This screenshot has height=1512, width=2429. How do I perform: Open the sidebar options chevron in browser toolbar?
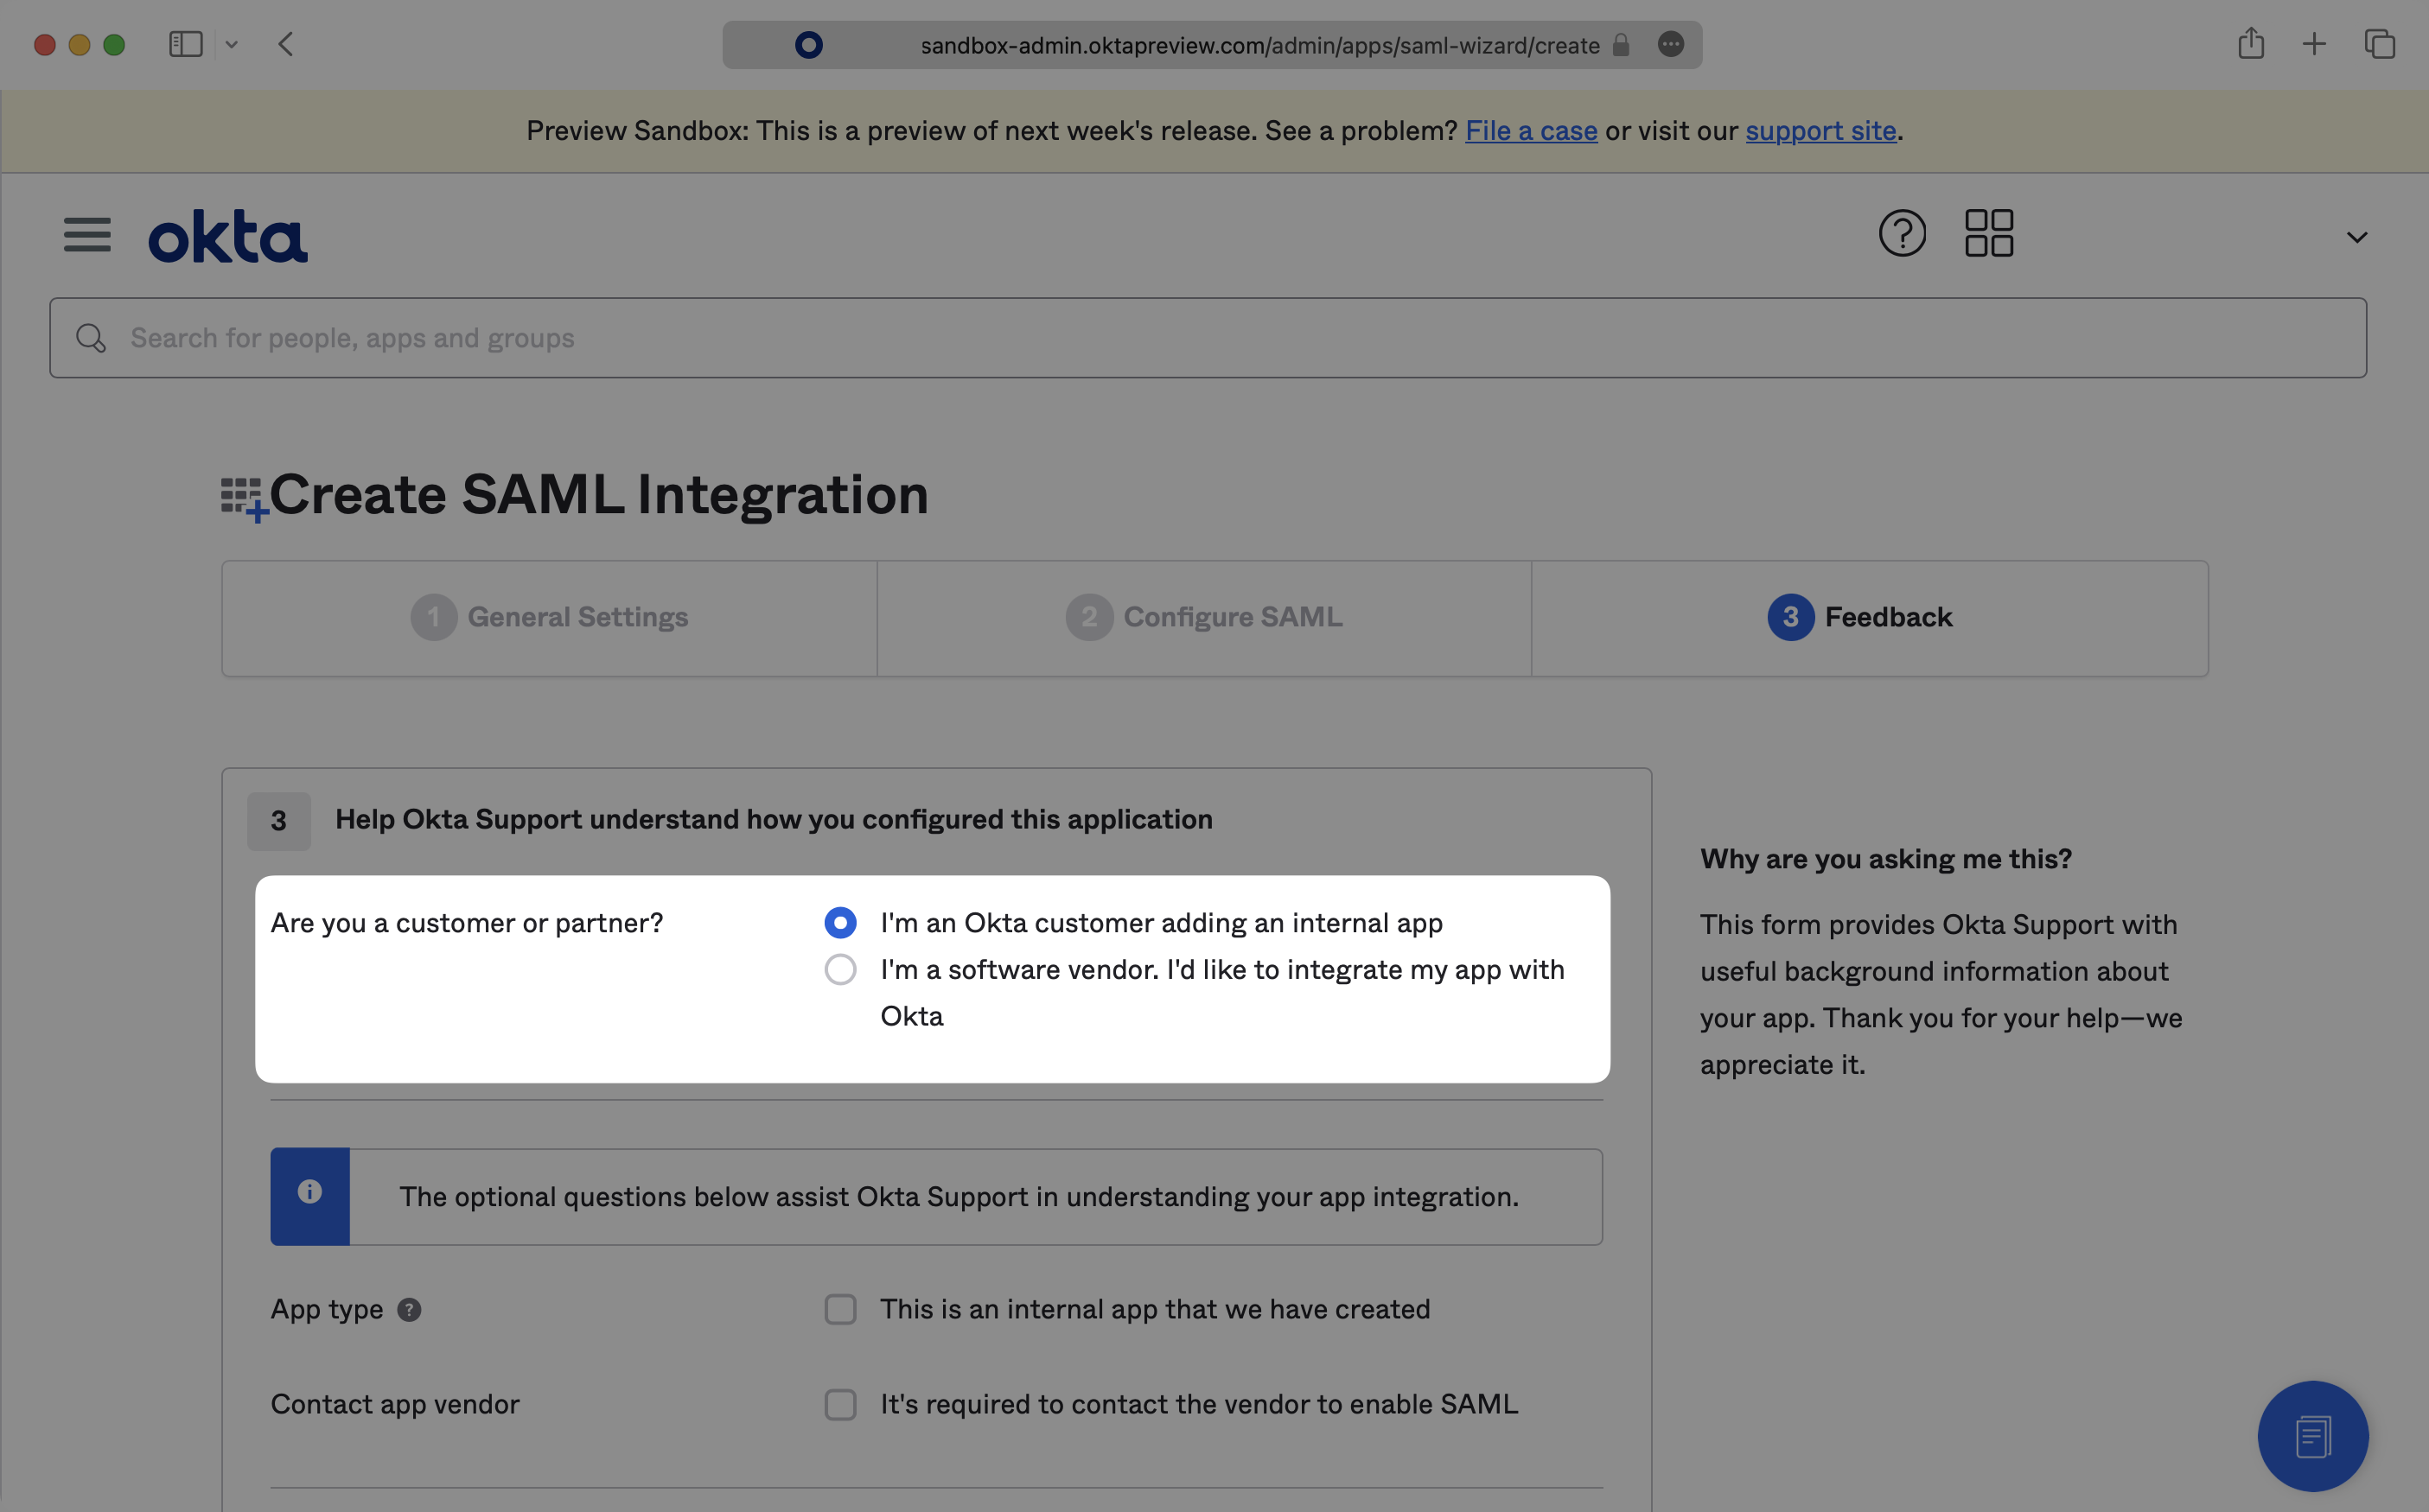(x=233, y=44)
